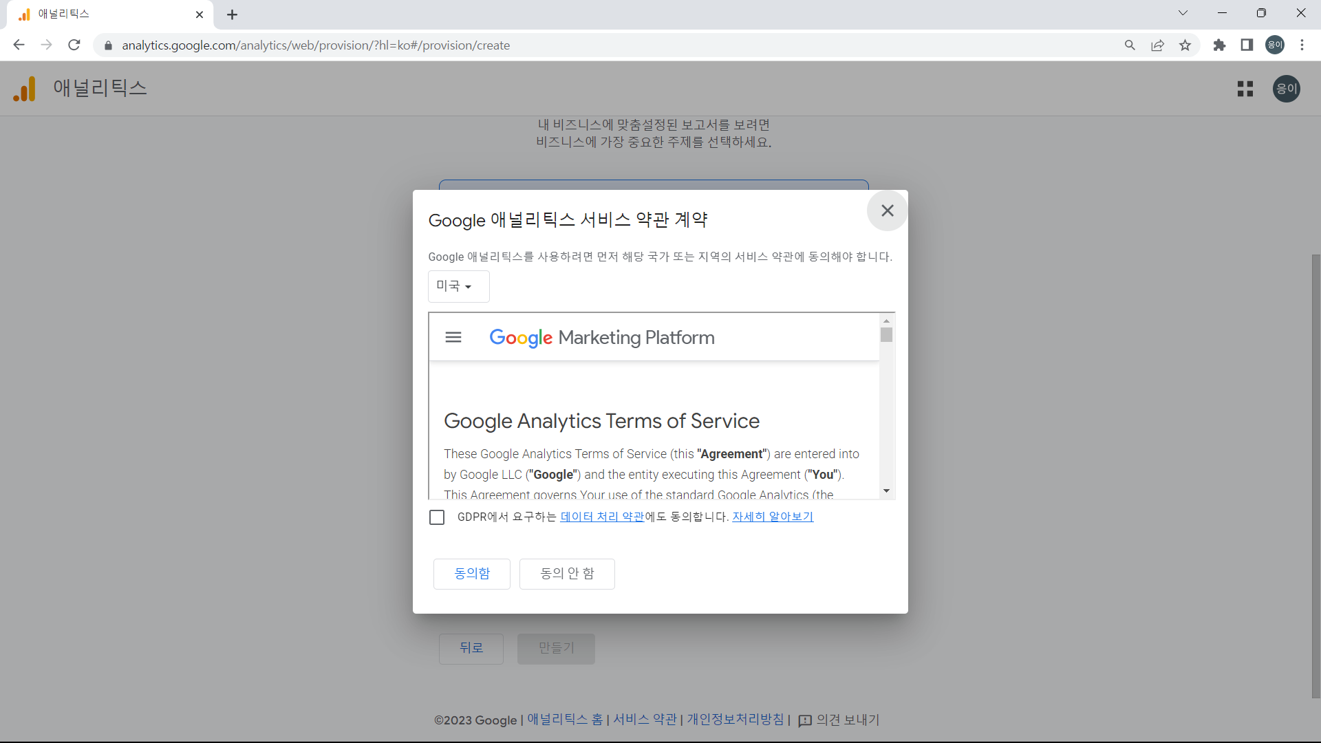Open the Google apps grid icon
The image size is (1321, 743).
click(x=1245, y=88)
